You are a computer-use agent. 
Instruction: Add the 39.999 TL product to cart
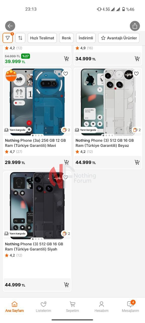click(x=66, y=59)
